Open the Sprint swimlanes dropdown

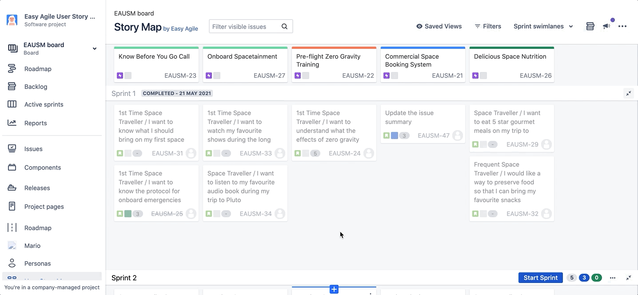click(x=543, y=26)
